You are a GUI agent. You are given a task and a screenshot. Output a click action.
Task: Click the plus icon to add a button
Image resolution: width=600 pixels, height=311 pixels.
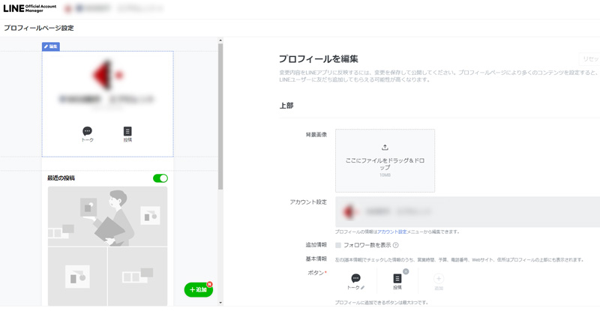439,279
